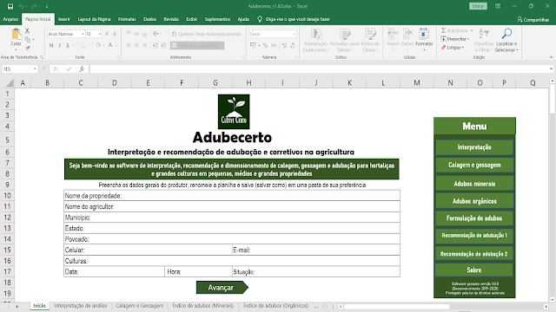Select the Início sheet tab
The width and height of the screenshot is (556, 312).
tap(39, 306)
